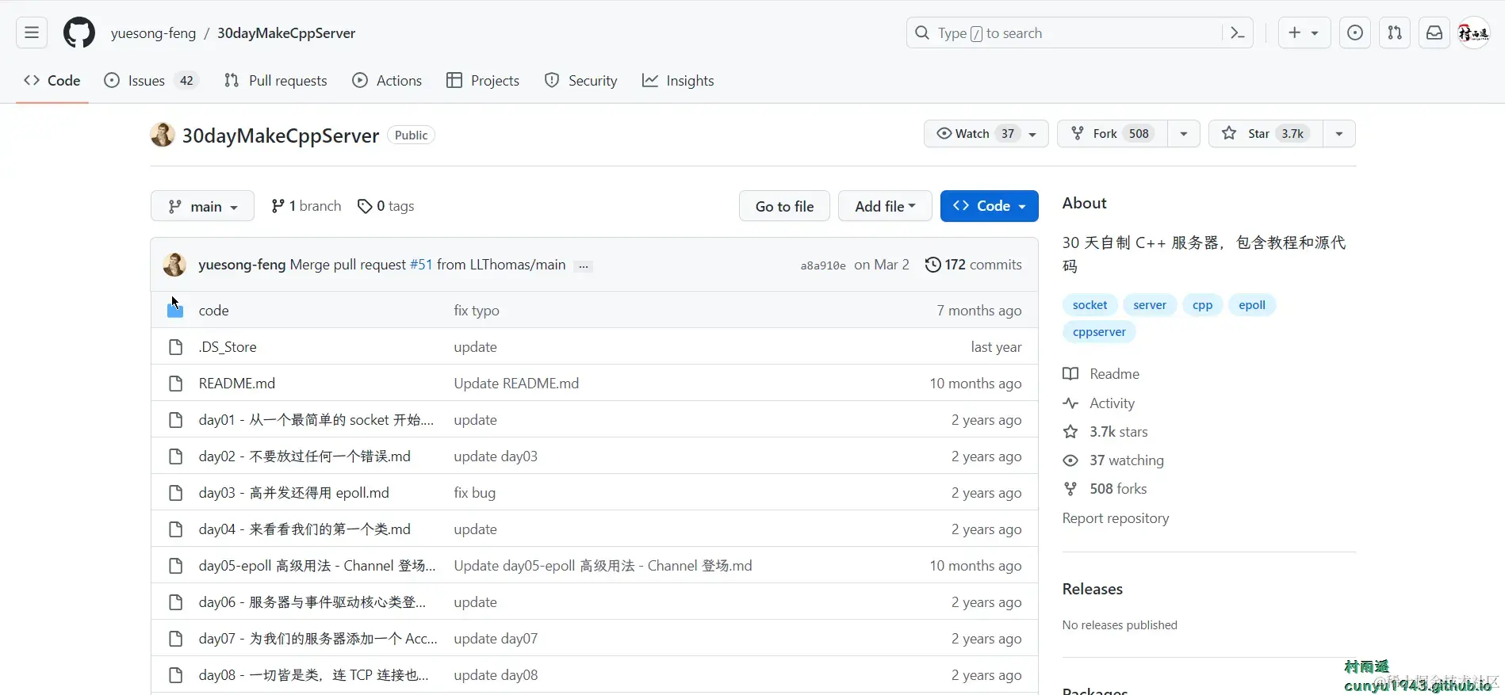The height and width of the screenshot is (695, 1505).
Task: Fork the repository
Action: [1112, 134]
